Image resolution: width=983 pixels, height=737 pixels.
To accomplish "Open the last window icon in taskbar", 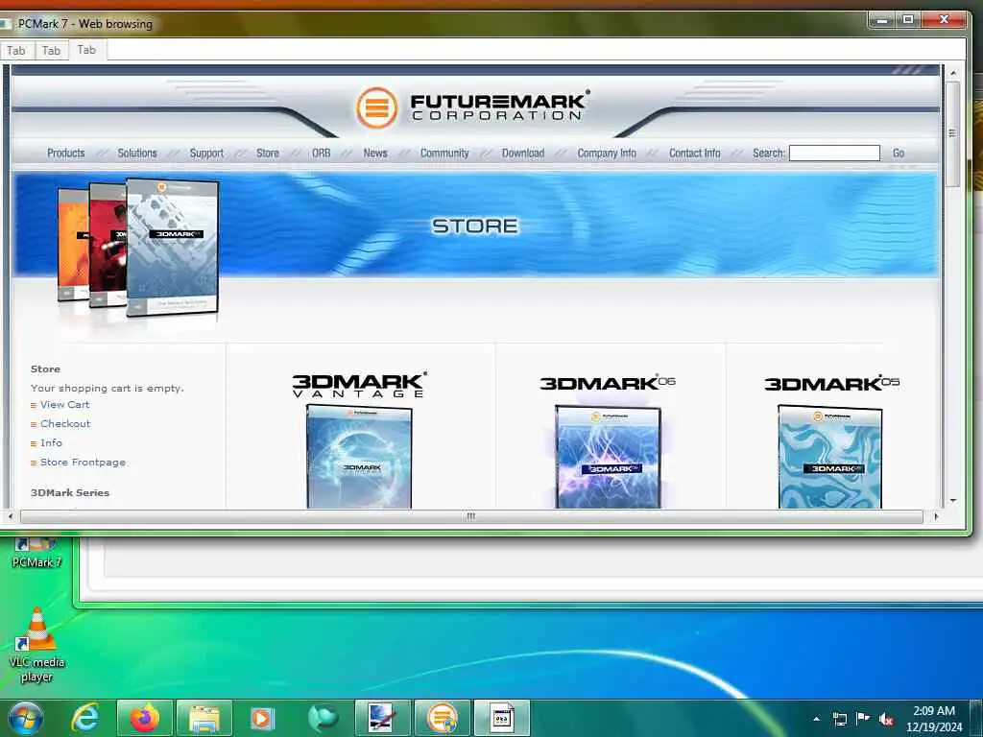I will coord(501,718).
